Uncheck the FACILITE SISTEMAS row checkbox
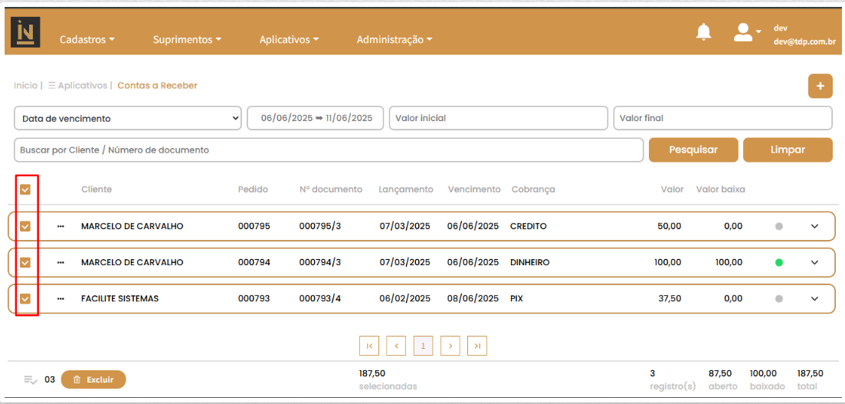 (x=25, y=298)
